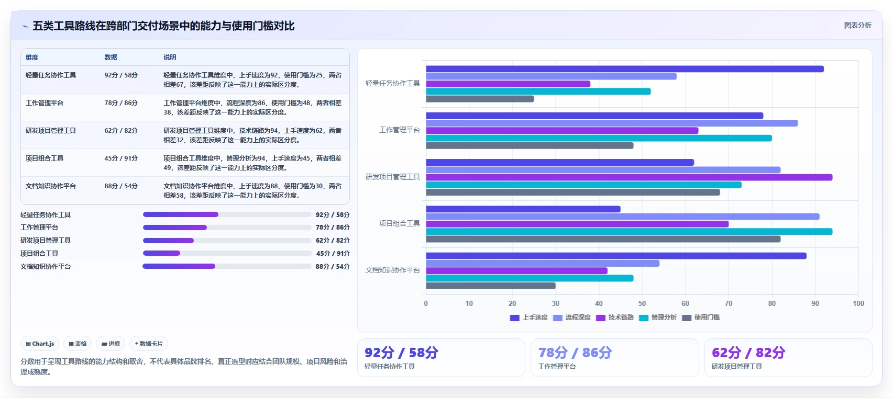The image size is (893, 398).
Task: Click the 说明 column header
Action: point(170,58)
